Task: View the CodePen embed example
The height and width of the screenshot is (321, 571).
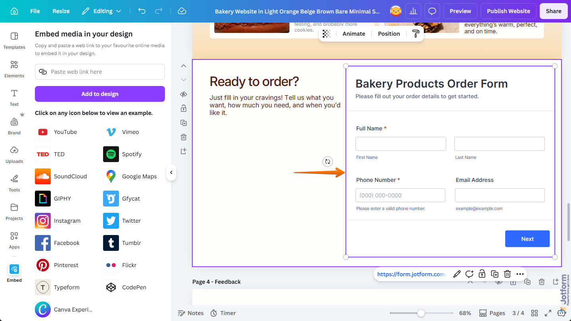Action: (x=125, y=287)
